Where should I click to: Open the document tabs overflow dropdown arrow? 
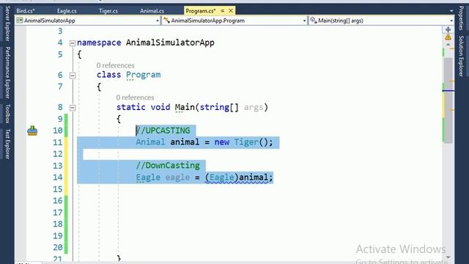[x=451, y=11]
